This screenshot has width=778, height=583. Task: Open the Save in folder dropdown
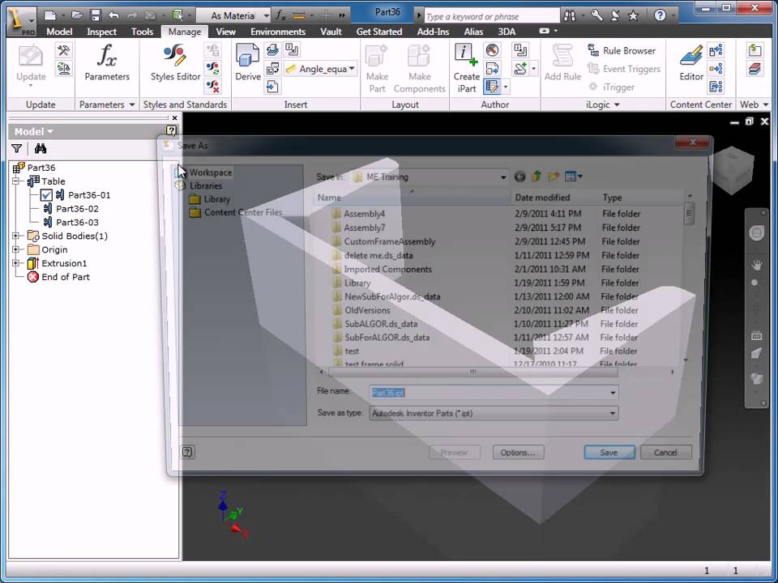point(503,177)
